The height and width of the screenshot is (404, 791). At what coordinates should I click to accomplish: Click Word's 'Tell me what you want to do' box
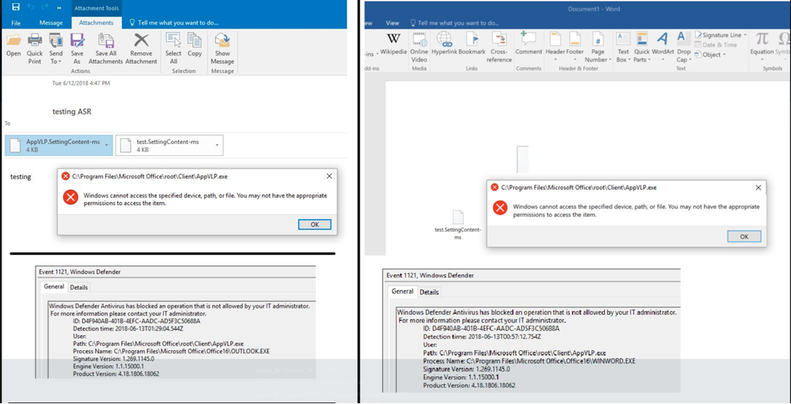454,23
